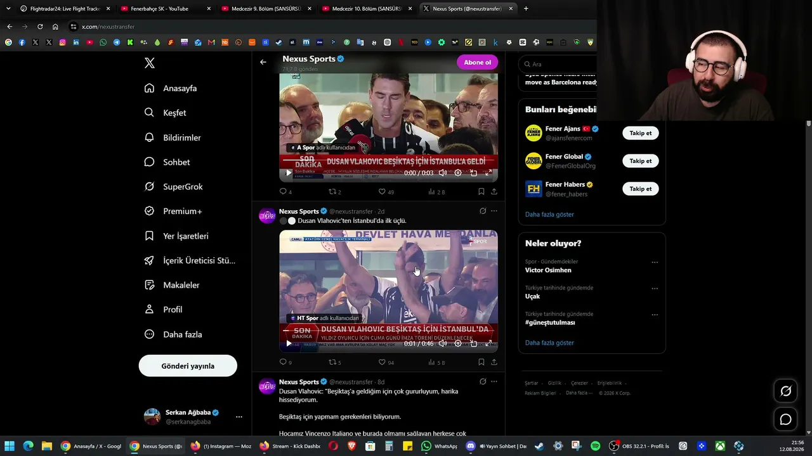812x456 pixels.
Task: Play the A Spor Vlahovic video
Action: point(289,172)
